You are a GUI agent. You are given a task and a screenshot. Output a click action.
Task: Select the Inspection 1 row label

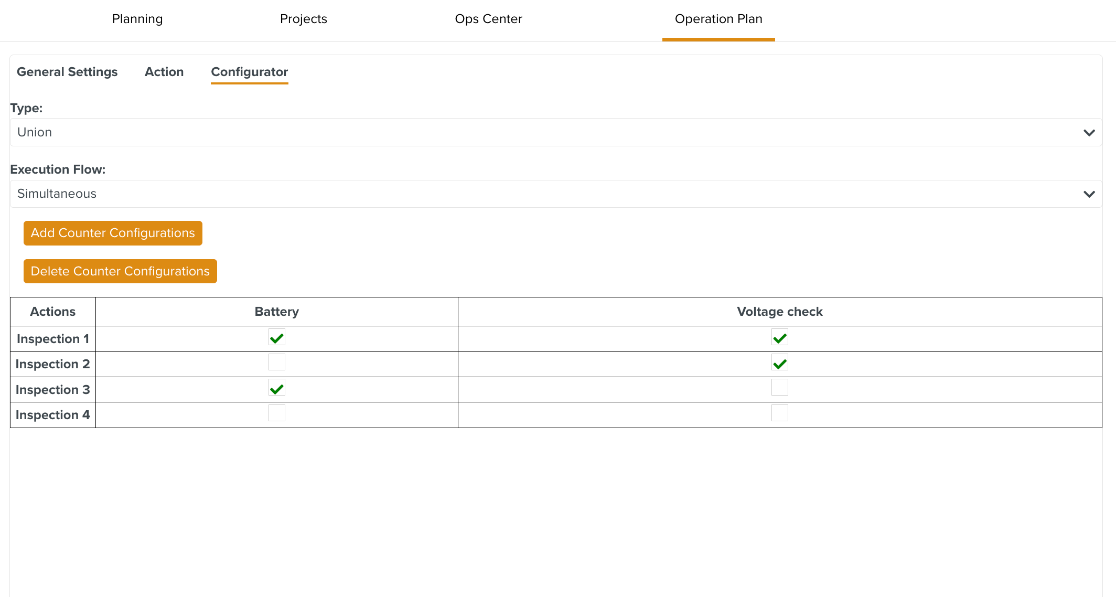pyautogui.click(x=52, y=339)
